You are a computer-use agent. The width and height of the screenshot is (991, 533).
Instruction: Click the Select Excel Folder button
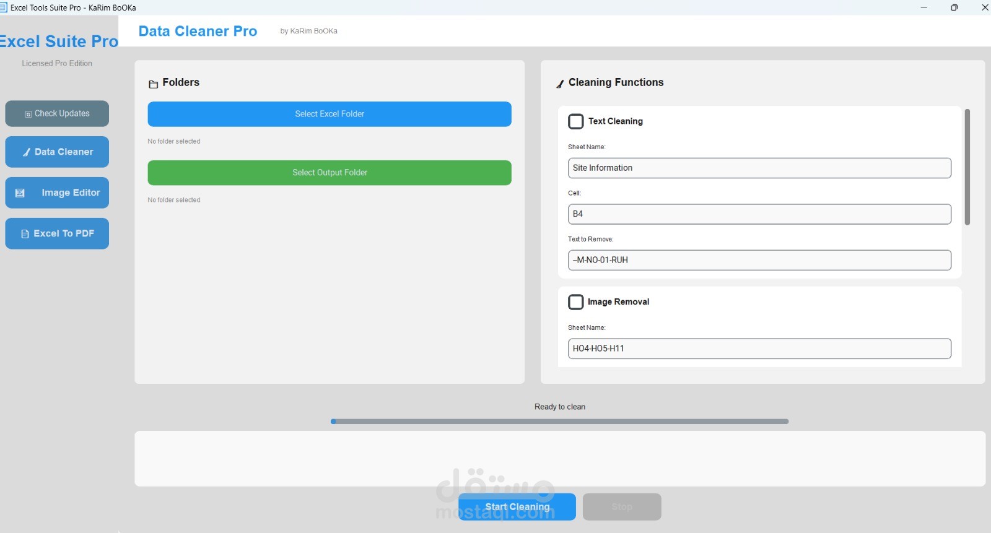[330, 114]
